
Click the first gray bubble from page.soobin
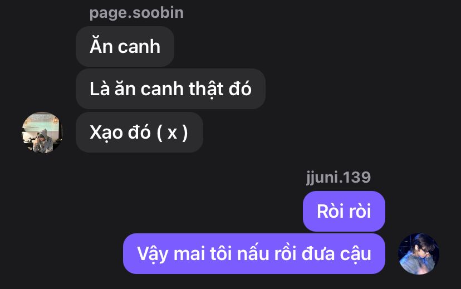tap(125, 46)
